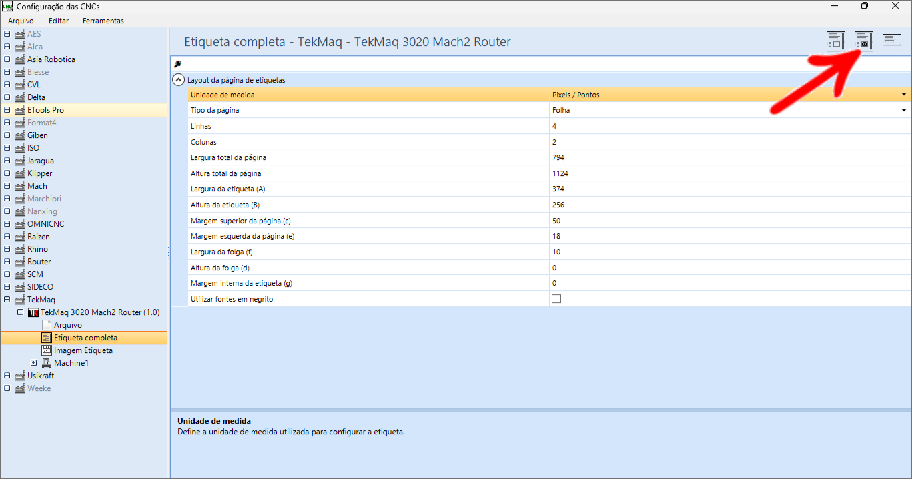Click the Machine1 machine icon
The image size is (912, 479).
pos(47,363)
